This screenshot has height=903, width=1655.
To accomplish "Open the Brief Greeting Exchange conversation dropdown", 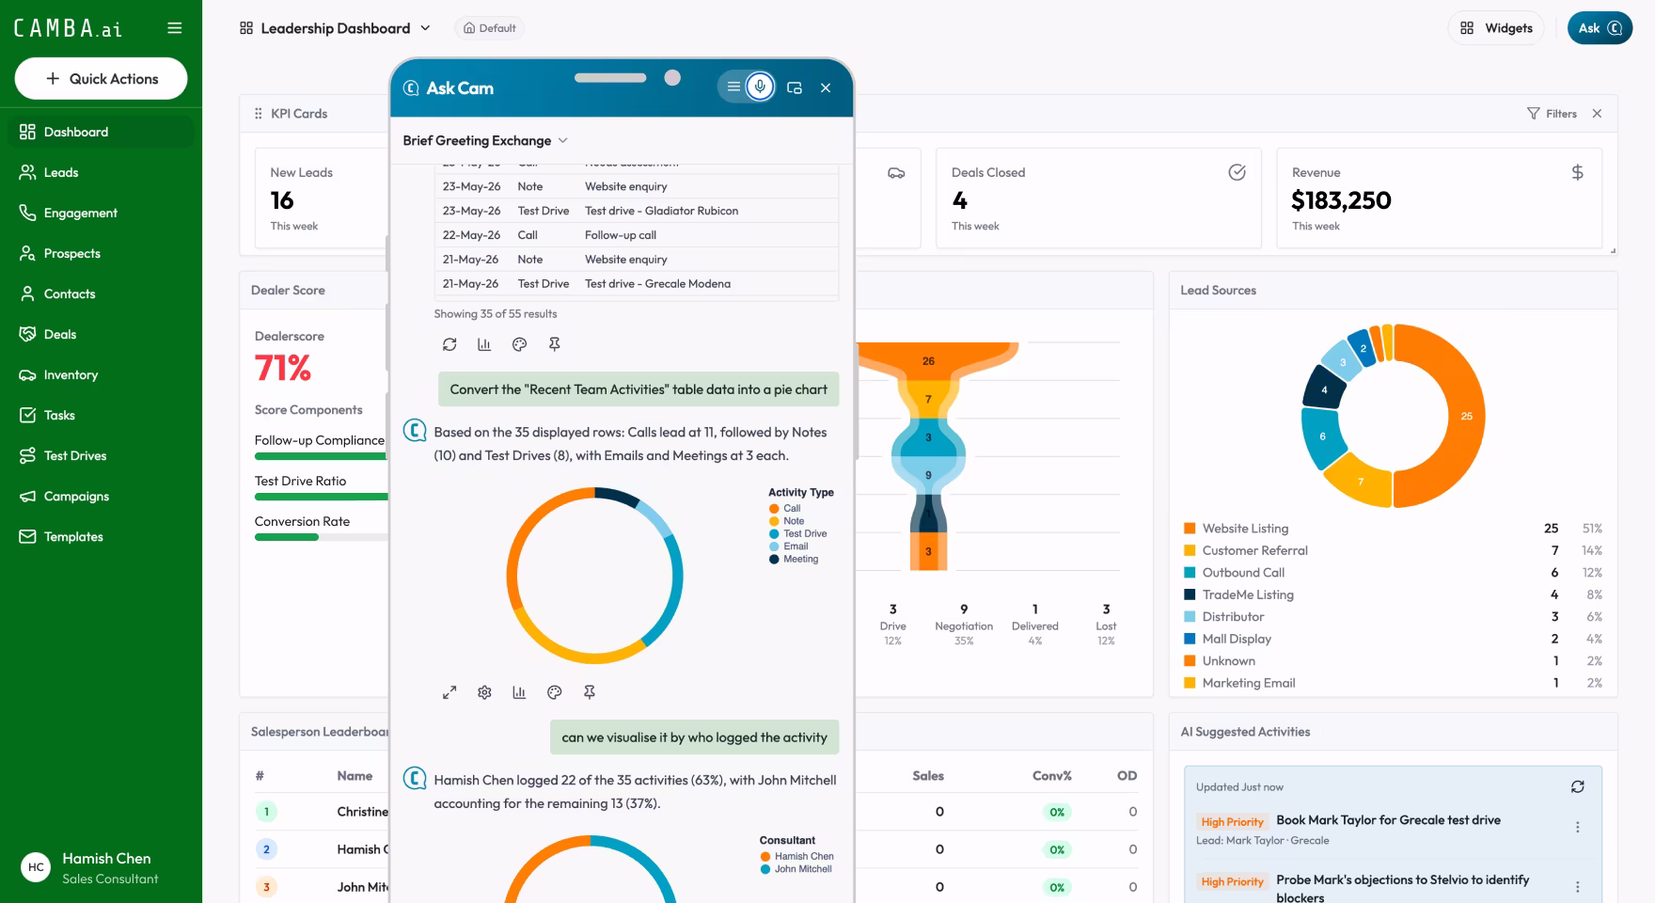I will coord(485,140).
